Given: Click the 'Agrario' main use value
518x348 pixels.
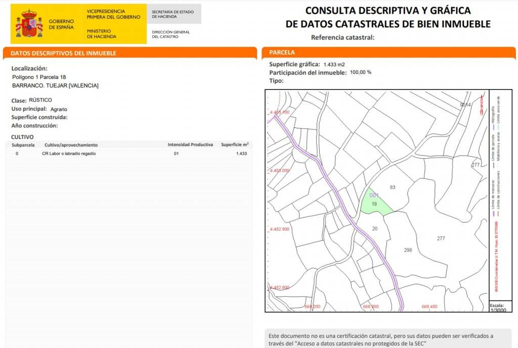Looking at the screenshot, I should point(59,109).
